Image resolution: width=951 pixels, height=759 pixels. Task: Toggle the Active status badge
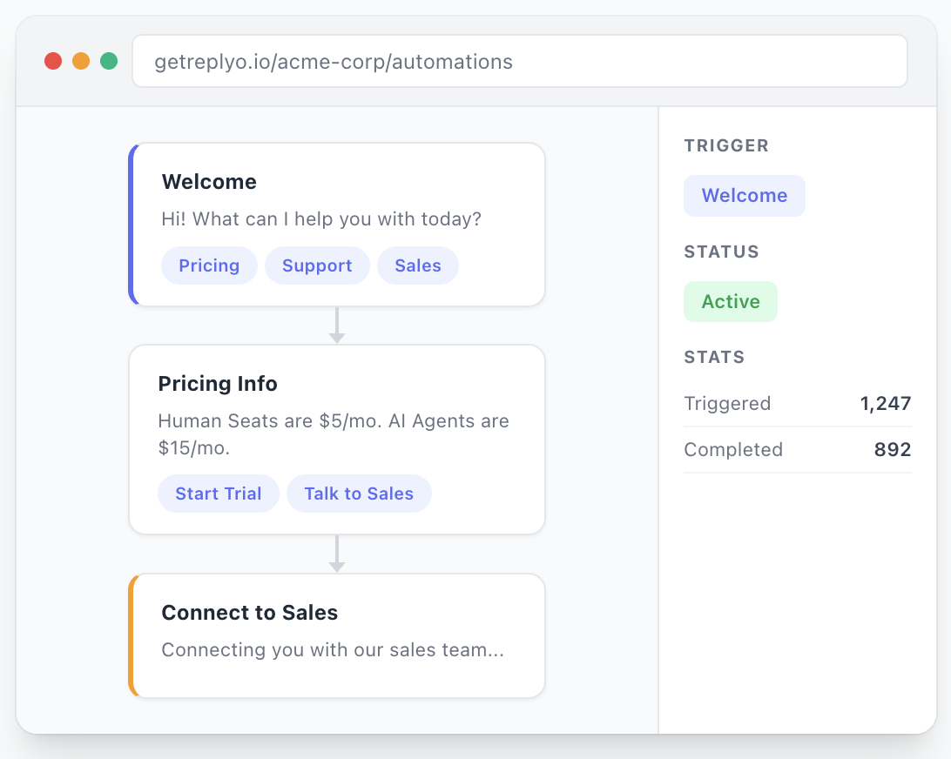(x=730, y=302)
